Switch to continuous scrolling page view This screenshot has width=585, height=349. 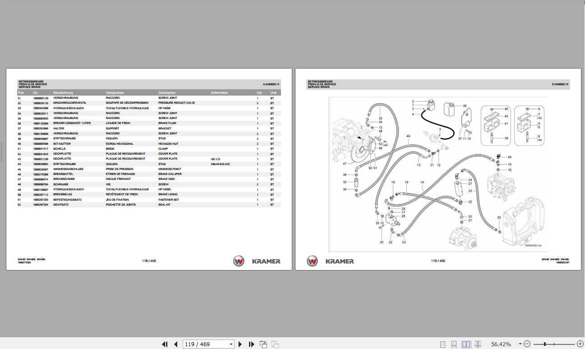pos(454,344)
